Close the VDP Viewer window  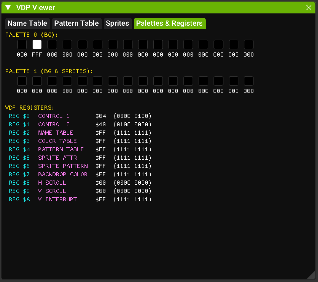[309, 7]
